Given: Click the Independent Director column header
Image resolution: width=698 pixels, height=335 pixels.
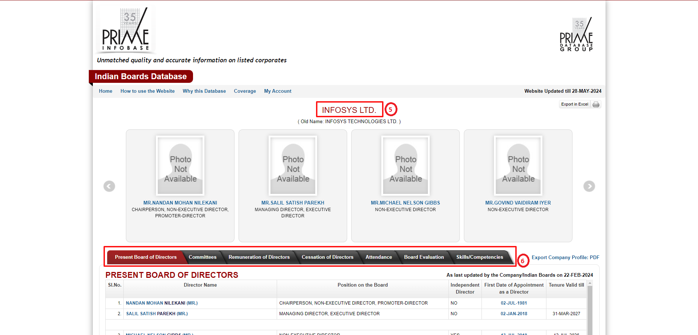Looking at the screenshot, I should [x=465, y=288].
